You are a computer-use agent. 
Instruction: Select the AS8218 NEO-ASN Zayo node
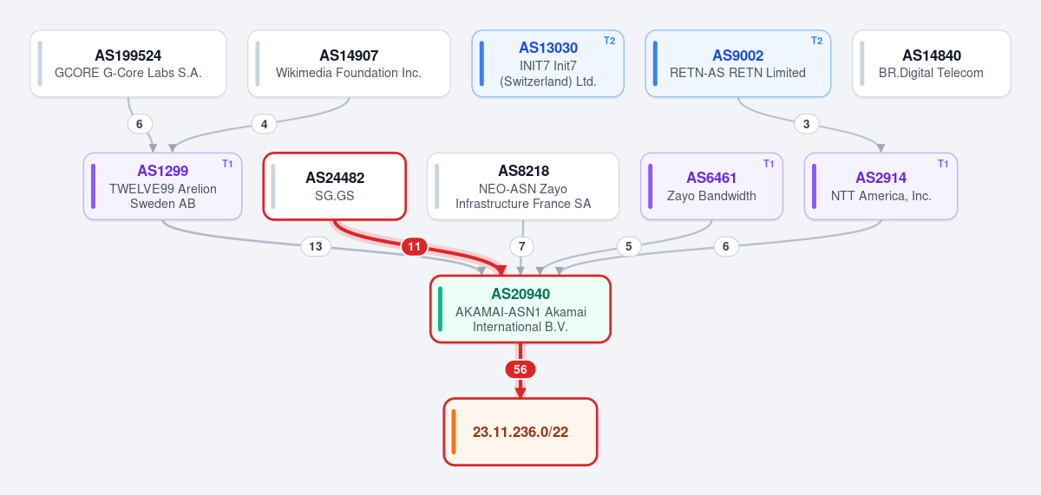tap(523, 186)
